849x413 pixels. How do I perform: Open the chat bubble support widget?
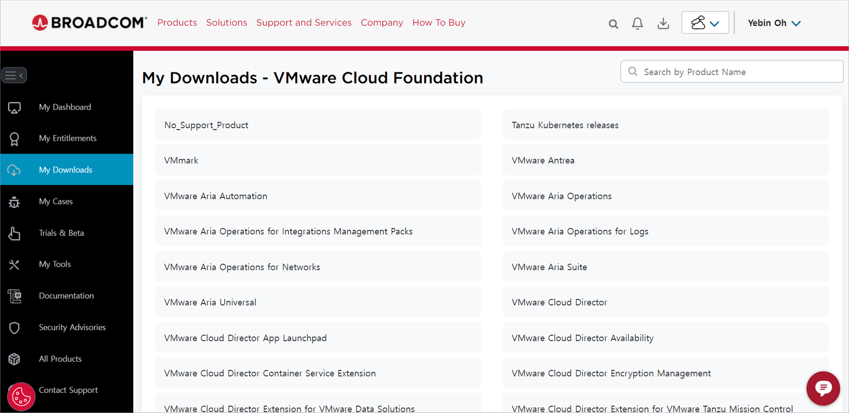(823, 388)
